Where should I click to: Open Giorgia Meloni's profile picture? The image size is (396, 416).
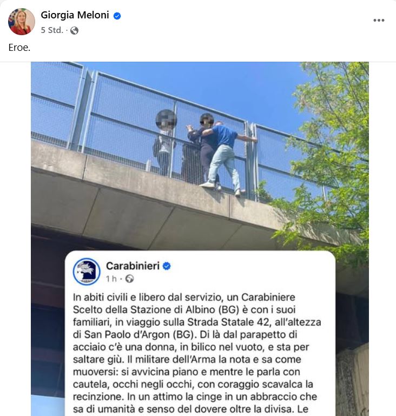pos(22,22)
